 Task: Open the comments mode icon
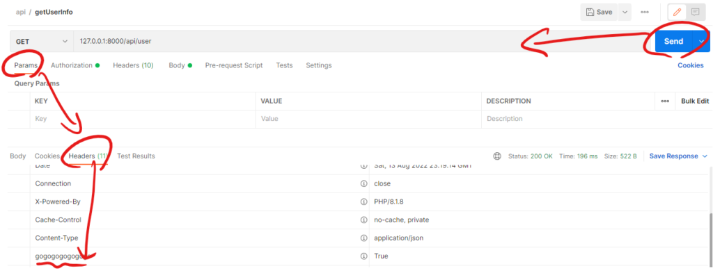click(696, 13)
